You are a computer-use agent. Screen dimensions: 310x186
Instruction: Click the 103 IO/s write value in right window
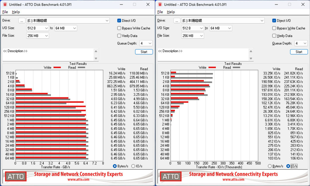pos(274,158)
